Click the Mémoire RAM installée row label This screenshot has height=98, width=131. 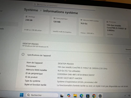coord(36,70)
